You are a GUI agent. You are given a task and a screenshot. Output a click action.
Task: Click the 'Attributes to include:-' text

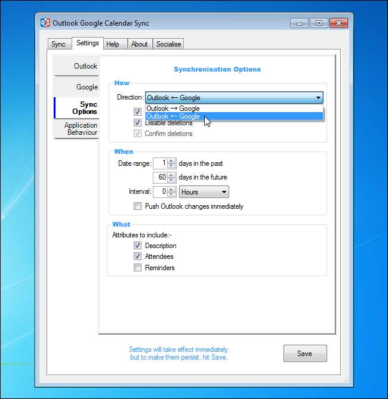click(x=141, y=235)
